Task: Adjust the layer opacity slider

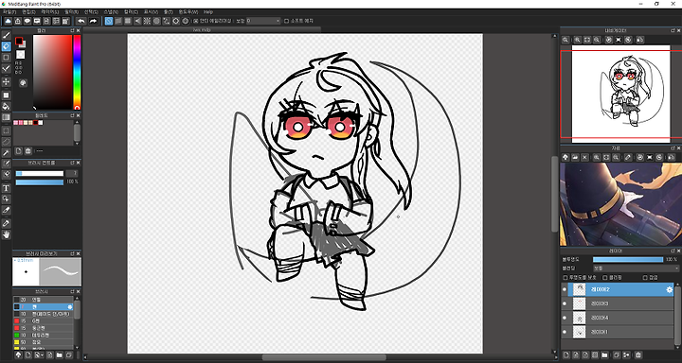Action: [628, 259]
